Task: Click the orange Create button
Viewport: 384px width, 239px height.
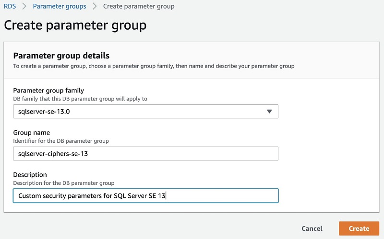Action: pos(359,228)
